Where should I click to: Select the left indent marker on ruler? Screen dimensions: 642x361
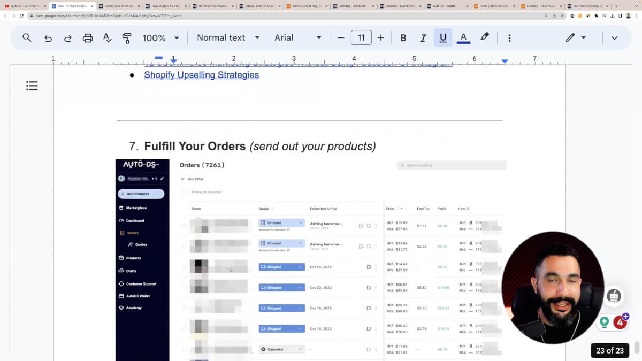[x=173, y=62]
